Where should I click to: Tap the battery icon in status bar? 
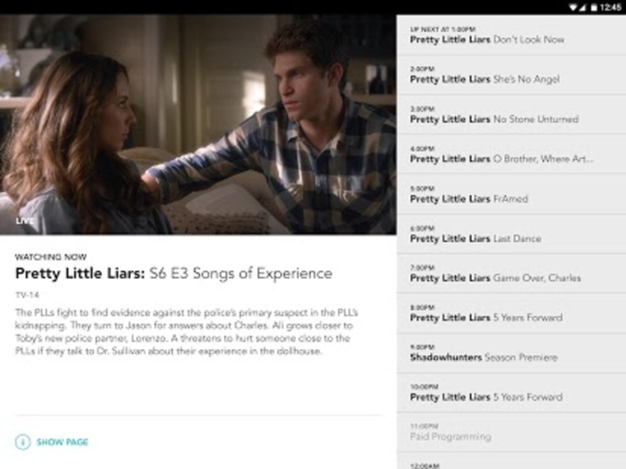tap(593, 7)
